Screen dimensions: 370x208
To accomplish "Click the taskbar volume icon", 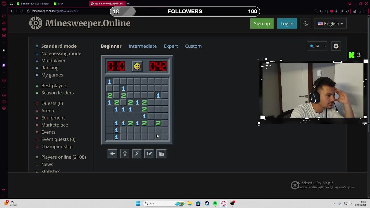I will [350, 203].
